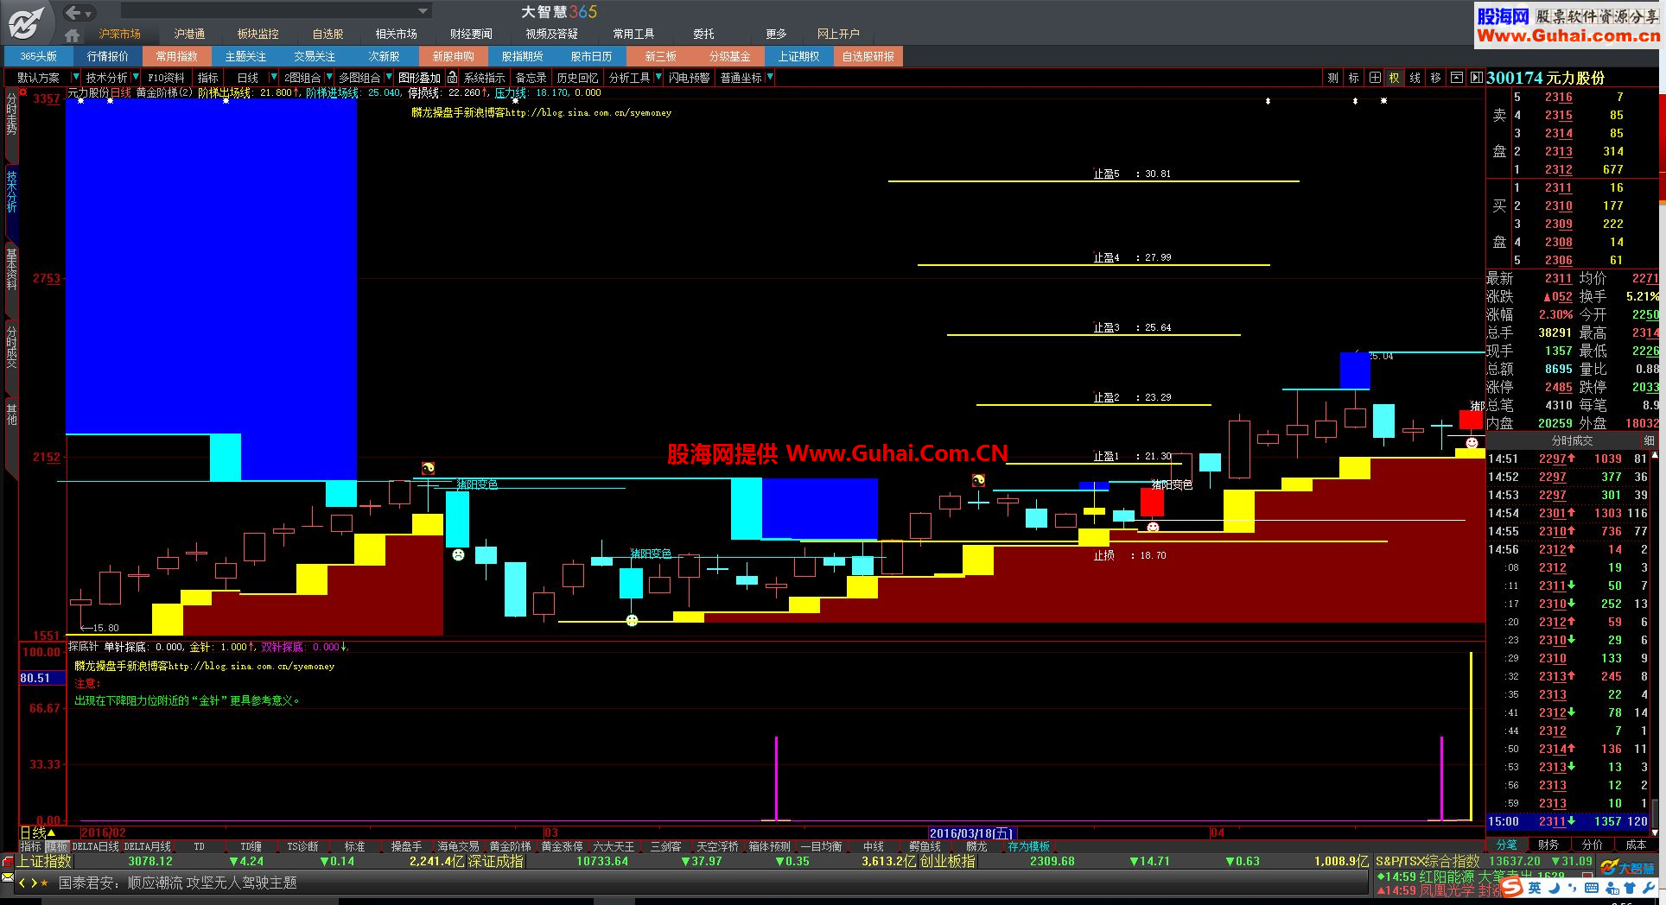Select the 黄金阶梯 indicator tab
The height and width of the screenshot is (905, 1666).
pos(510,847)
